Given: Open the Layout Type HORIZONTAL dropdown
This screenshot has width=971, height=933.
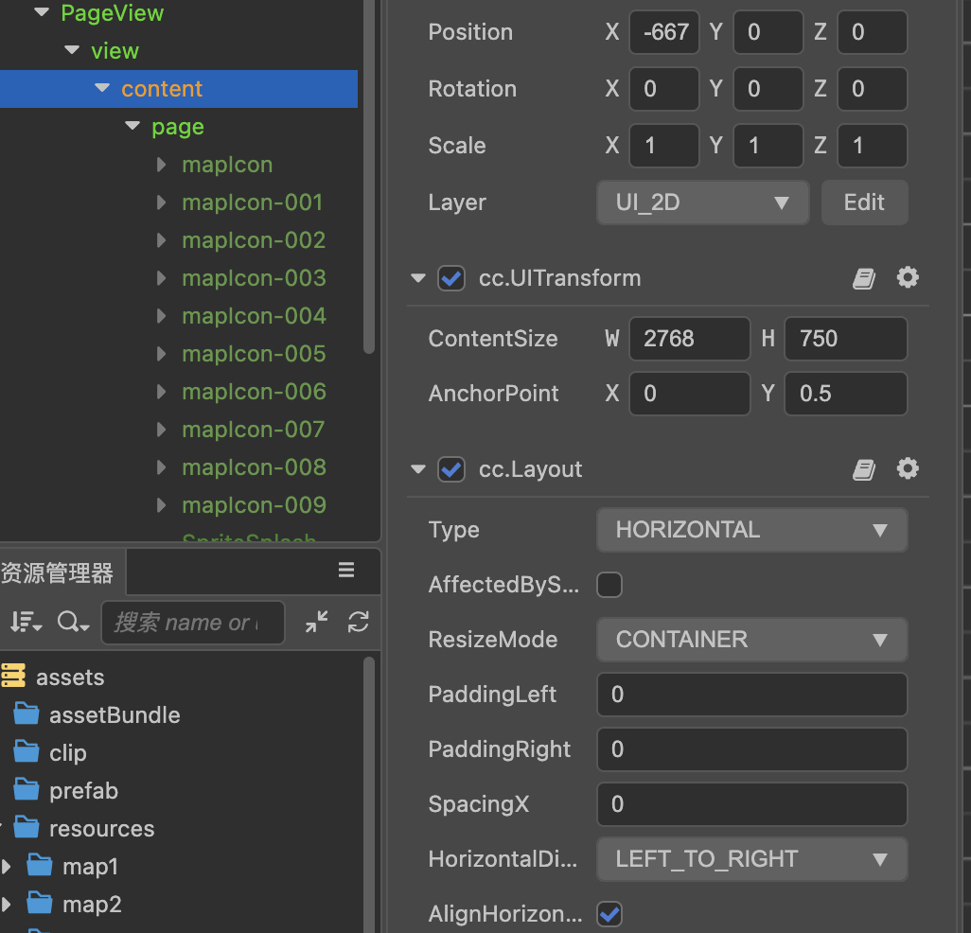Looking at the screenshot, I should click(x=751, y=530).
